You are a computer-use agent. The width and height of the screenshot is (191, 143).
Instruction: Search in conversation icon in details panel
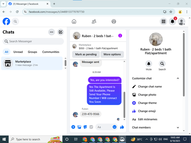pyautogui.click(x=162, y=64)
